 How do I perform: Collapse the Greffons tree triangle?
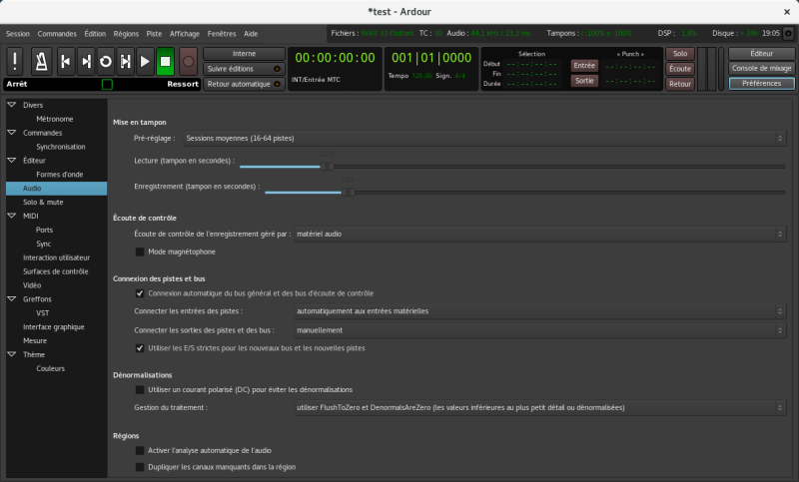tap(12, 299)
